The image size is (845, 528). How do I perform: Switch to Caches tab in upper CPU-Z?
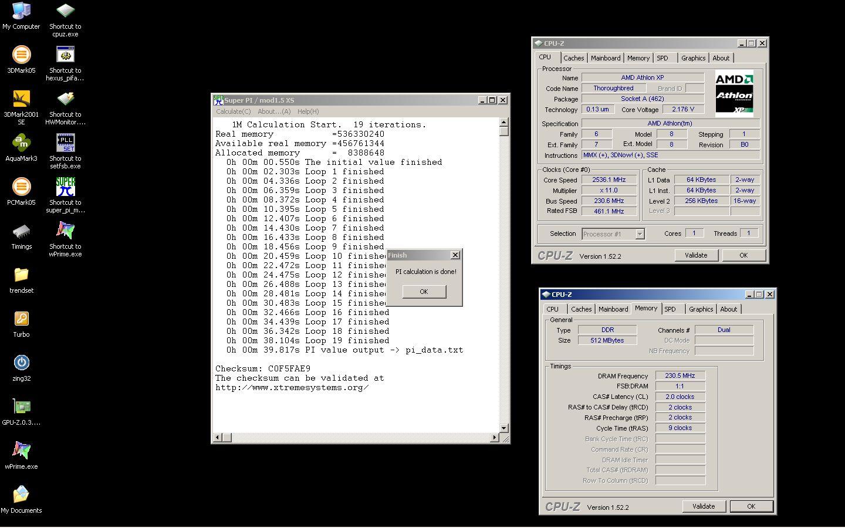[x=573, y=58]
